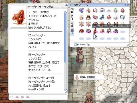Click the 'MaxHP + 2000' text
Viewport: 137px width, 103px height.
[x=36, y=90]
